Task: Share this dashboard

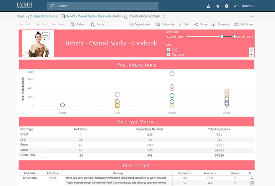Action: coord(201,24)
